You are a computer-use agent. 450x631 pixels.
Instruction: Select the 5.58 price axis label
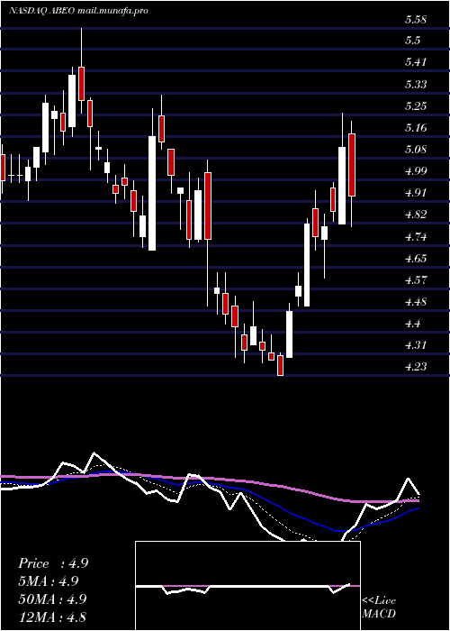point(416,19)
